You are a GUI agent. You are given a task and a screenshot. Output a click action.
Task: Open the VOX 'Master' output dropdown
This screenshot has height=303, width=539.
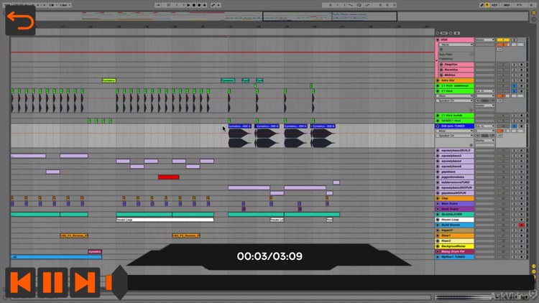pyautogui.click(x=484, y=40)
